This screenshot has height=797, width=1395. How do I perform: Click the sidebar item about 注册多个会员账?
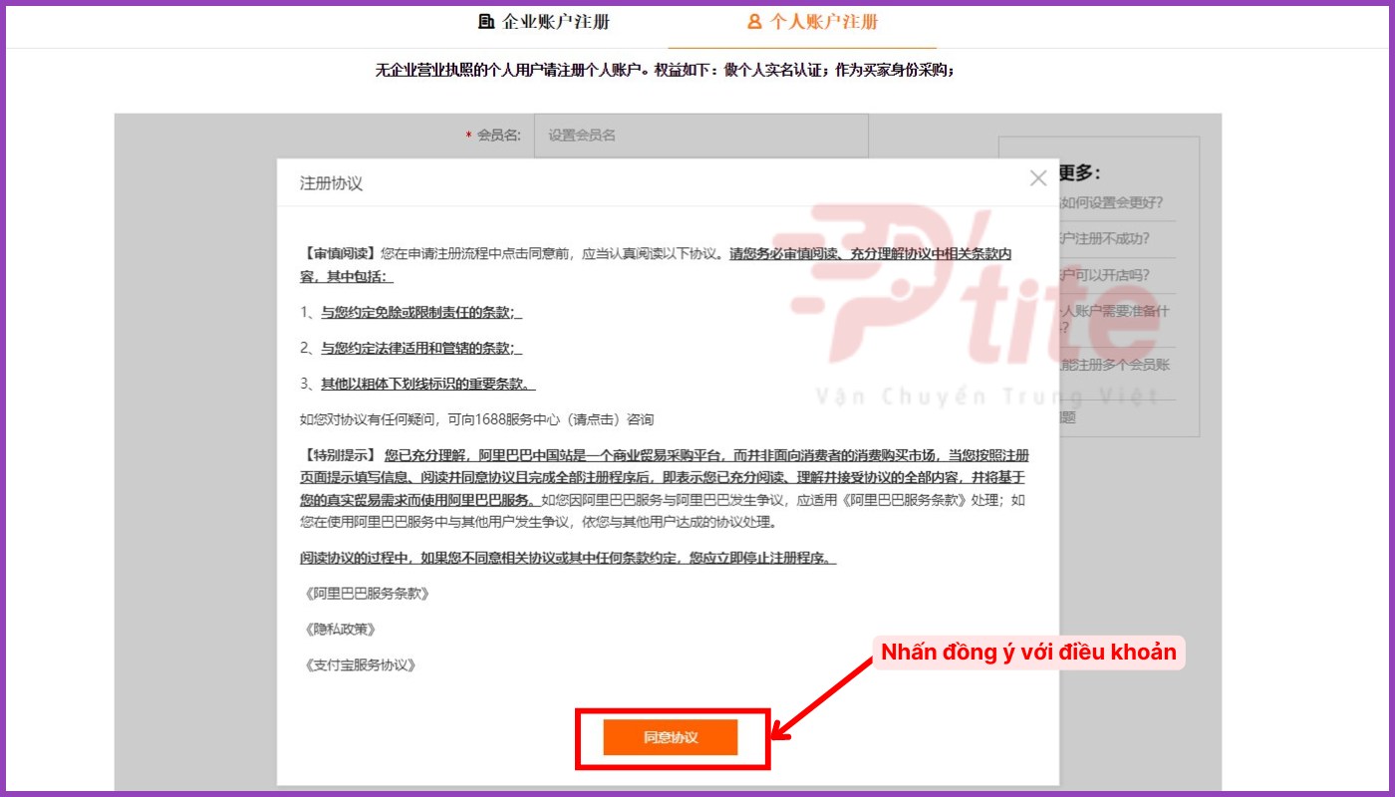[1114, 365]
